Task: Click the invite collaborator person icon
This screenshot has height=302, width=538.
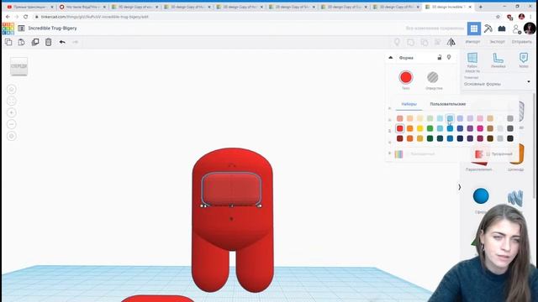Action: pos(516,29)
